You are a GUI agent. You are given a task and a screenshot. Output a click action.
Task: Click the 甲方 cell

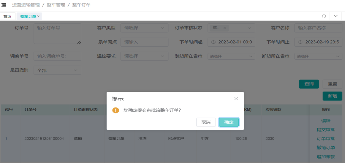[x=205, y=139]
